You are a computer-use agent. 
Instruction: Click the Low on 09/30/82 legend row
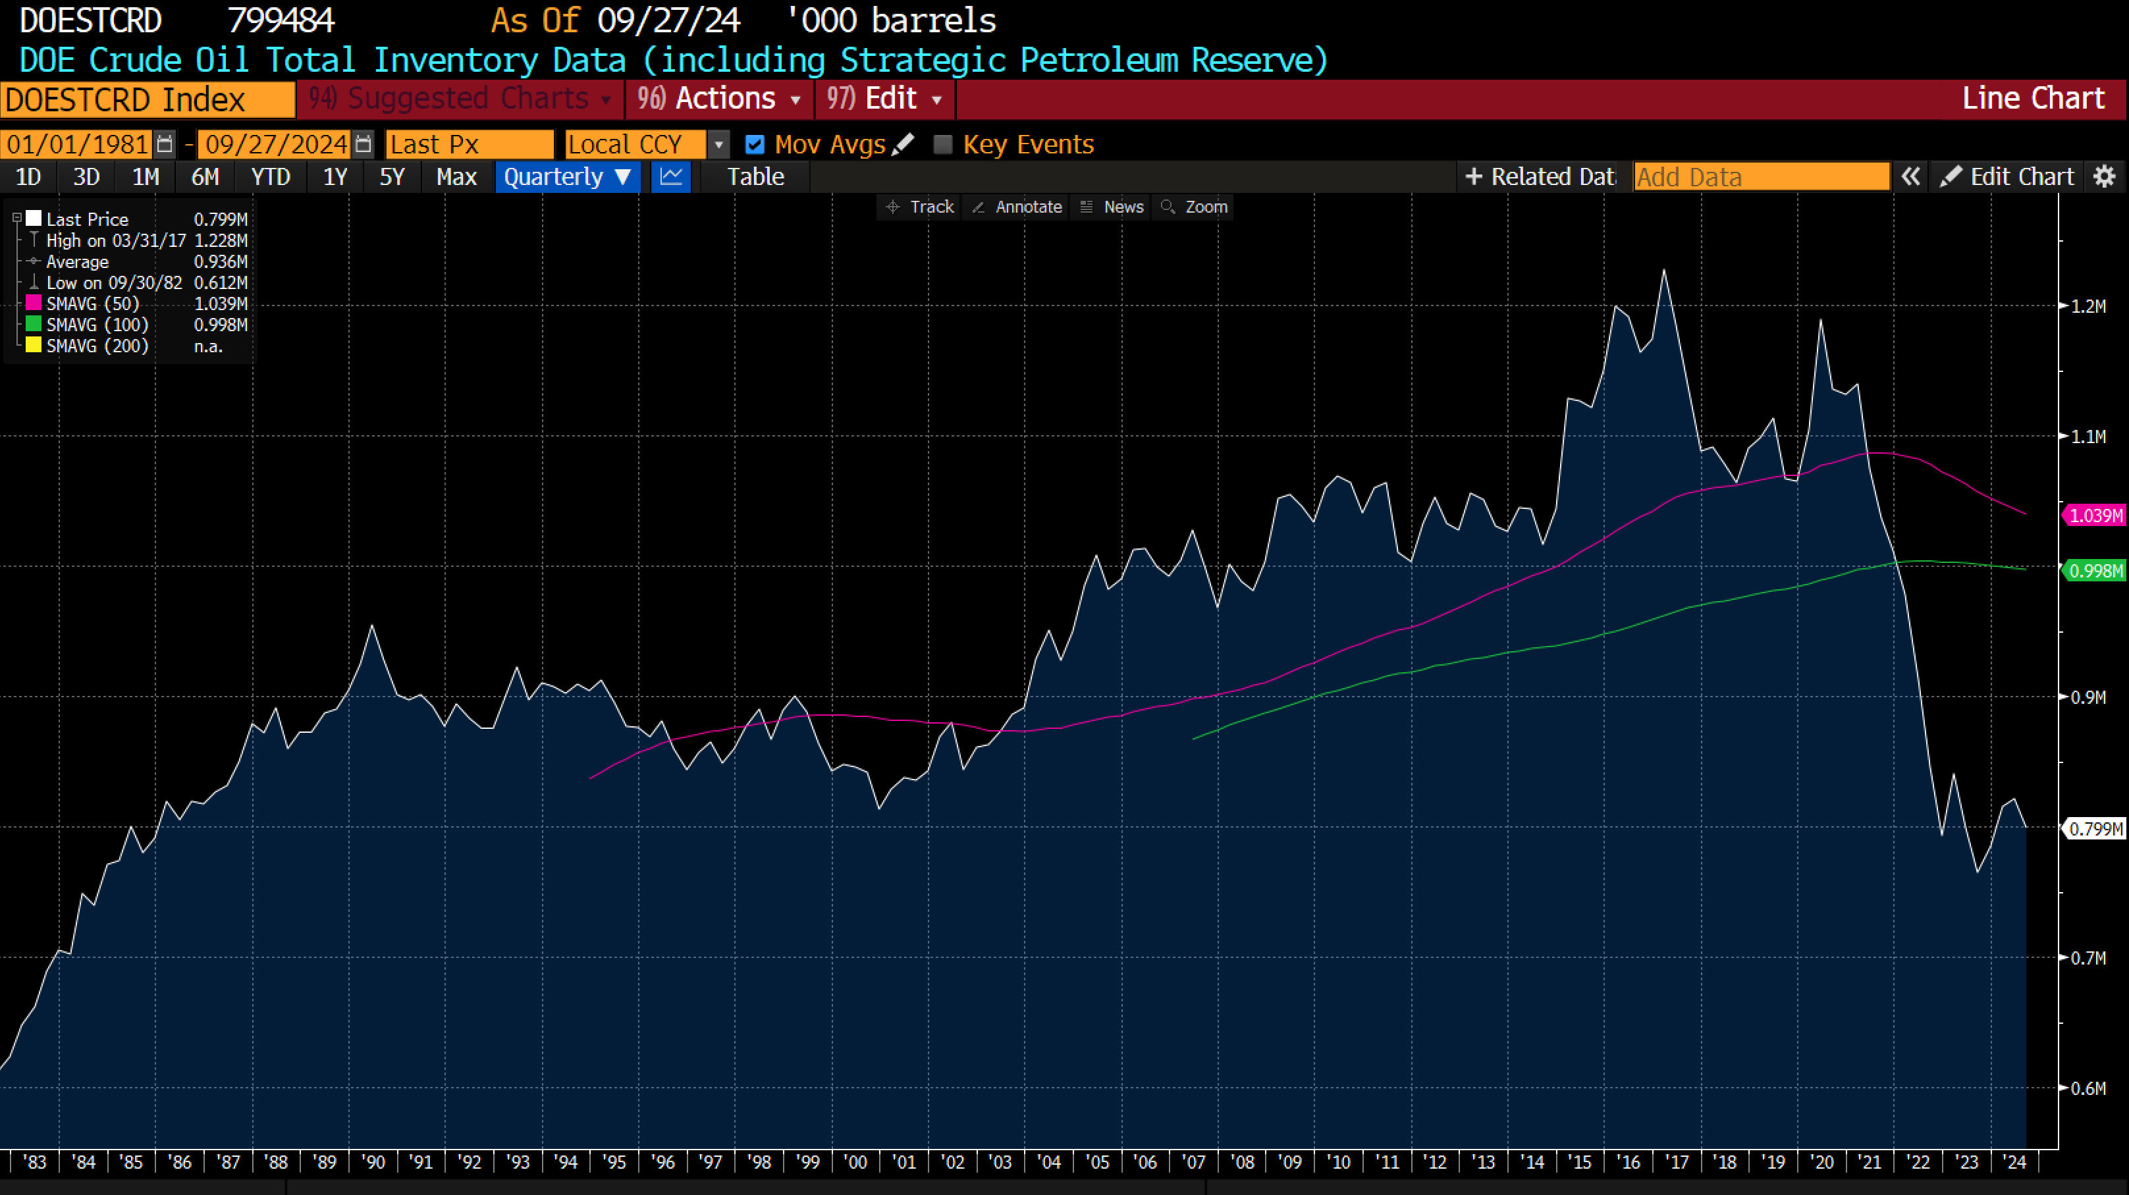137,282
